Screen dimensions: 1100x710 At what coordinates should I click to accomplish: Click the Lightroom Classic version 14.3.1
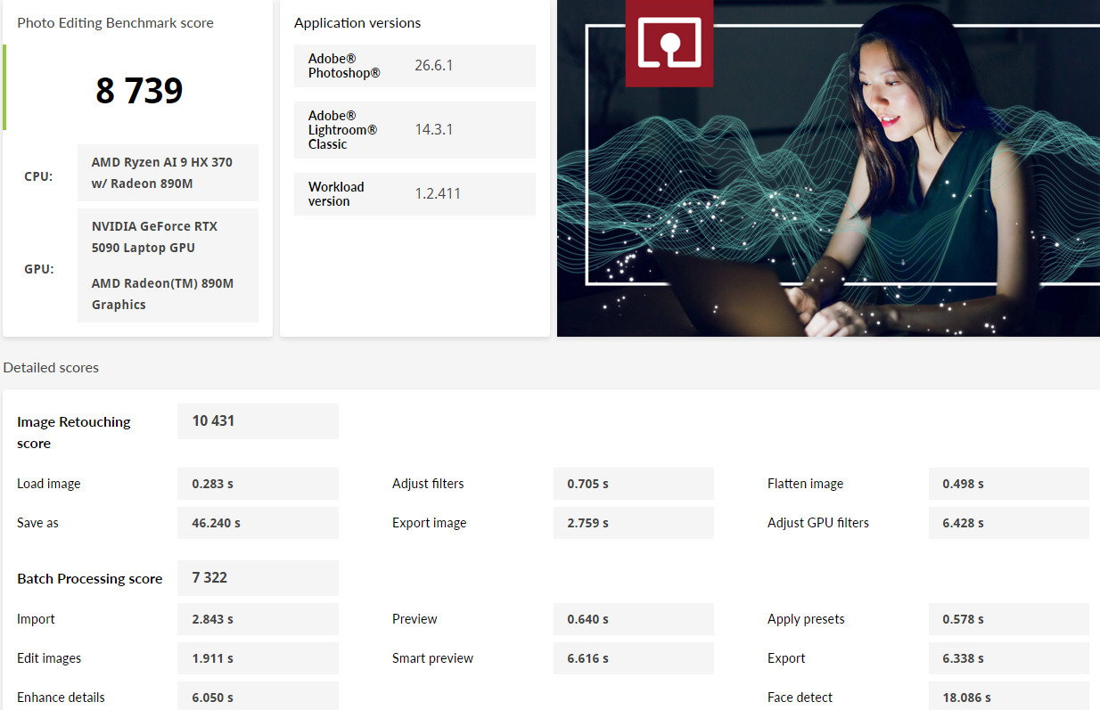coord(434,129)
